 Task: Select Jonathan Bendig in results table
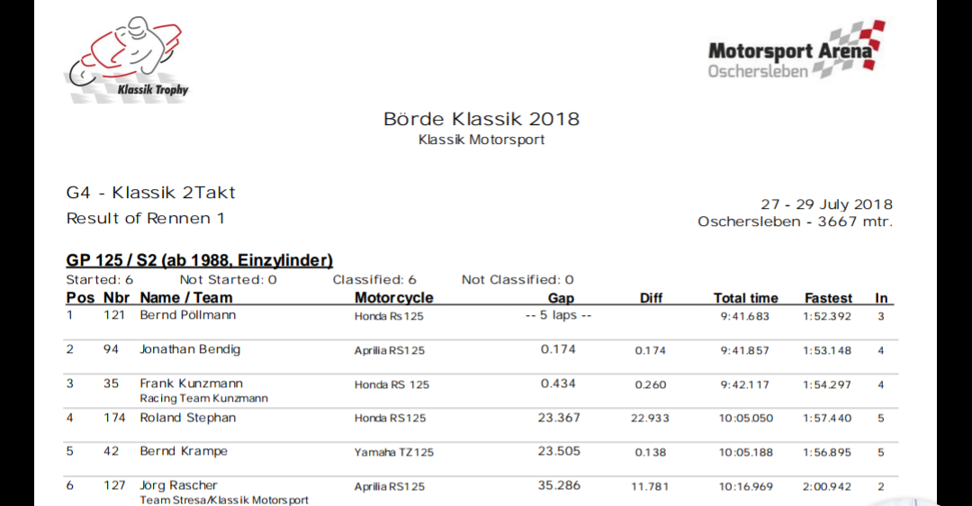tap(190, 349)
